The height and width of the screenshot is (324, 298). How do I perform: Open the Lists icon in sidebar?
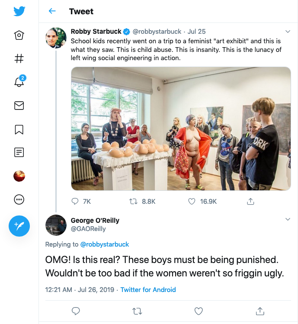(19, 152)
